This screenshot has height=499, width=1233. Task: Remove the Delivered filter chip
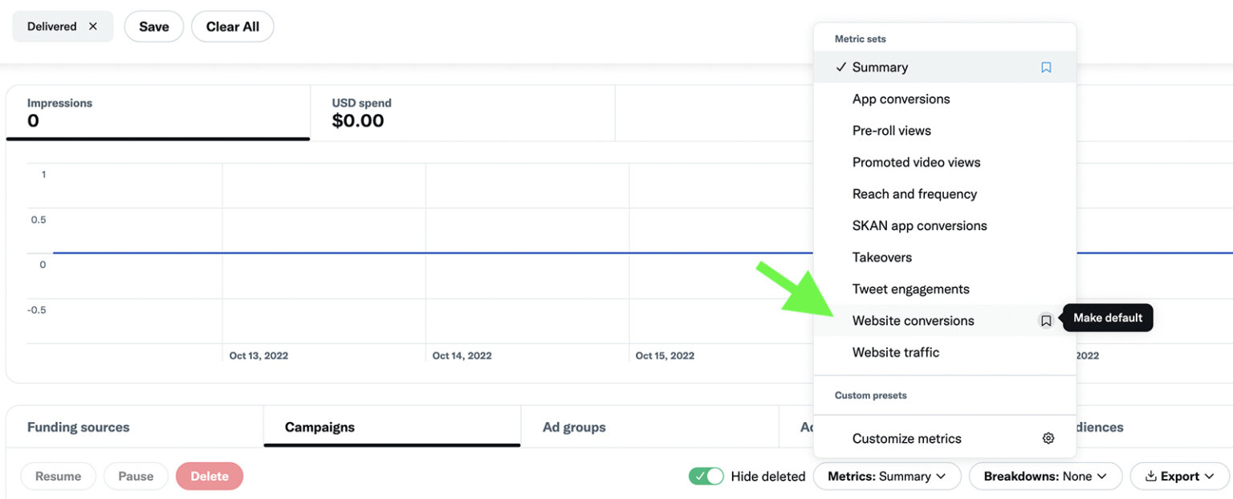point(92,26)
